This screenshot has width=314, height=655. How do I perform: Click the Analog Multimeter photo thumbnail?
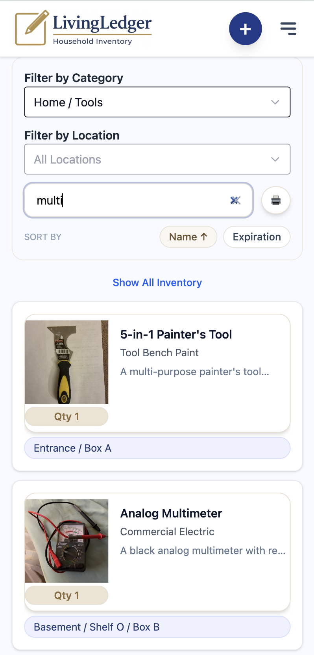coord(66,540)
